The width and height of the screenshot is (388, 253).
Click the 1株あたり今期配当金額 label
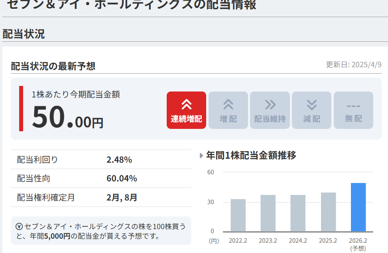76,94
